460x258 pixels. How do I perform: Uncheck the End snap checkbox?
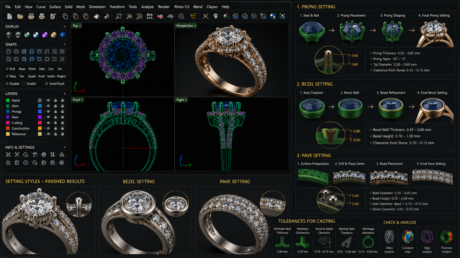point(7,69)
